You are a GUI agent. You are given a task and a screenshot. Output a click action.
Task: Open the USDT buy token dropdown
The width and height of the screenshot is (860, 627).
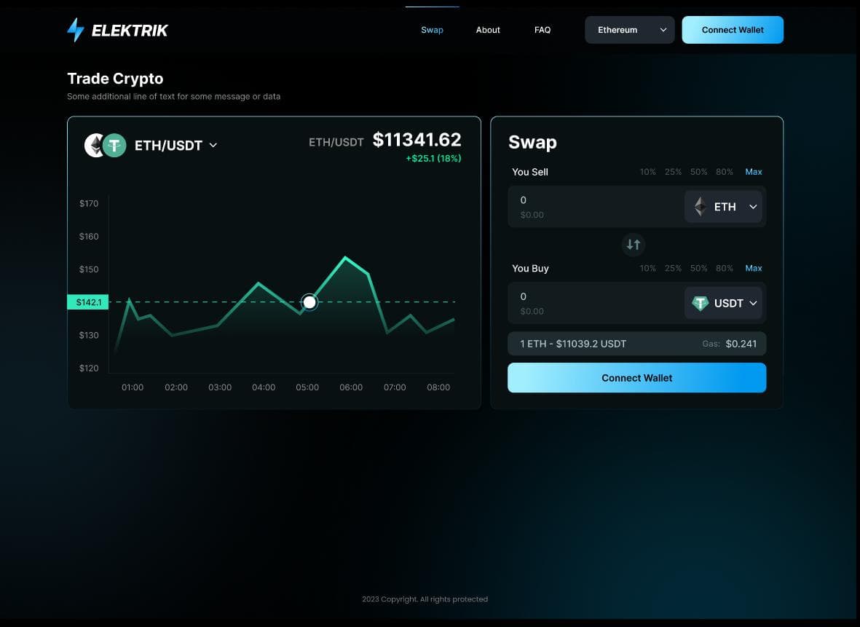pos(723,304)
